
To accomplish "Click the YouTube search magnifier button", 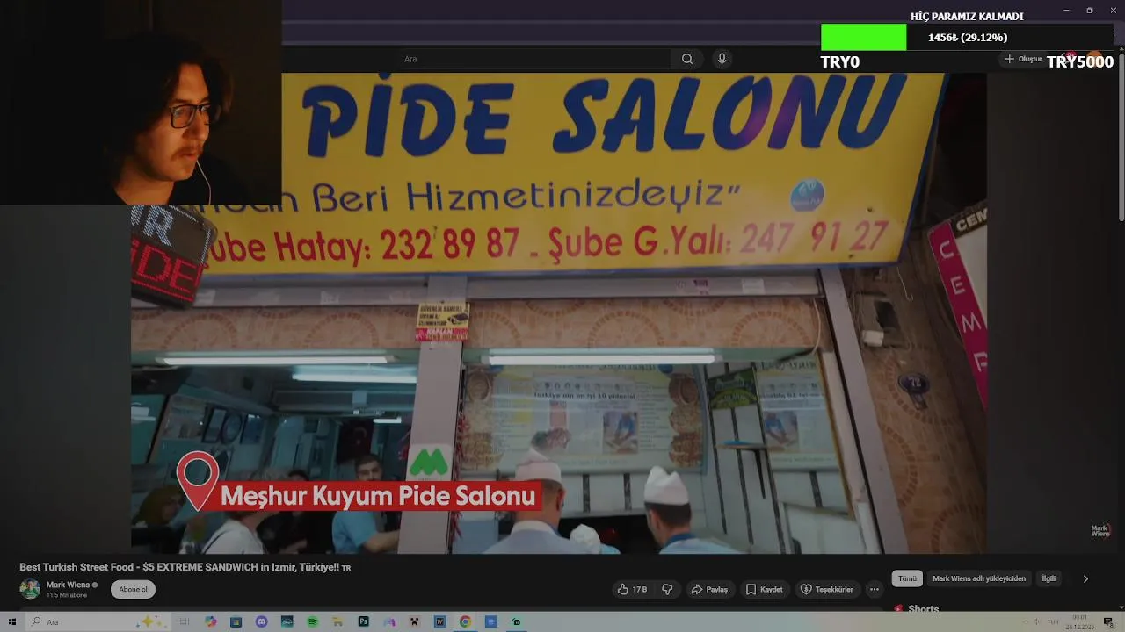I will pos(687,59).
